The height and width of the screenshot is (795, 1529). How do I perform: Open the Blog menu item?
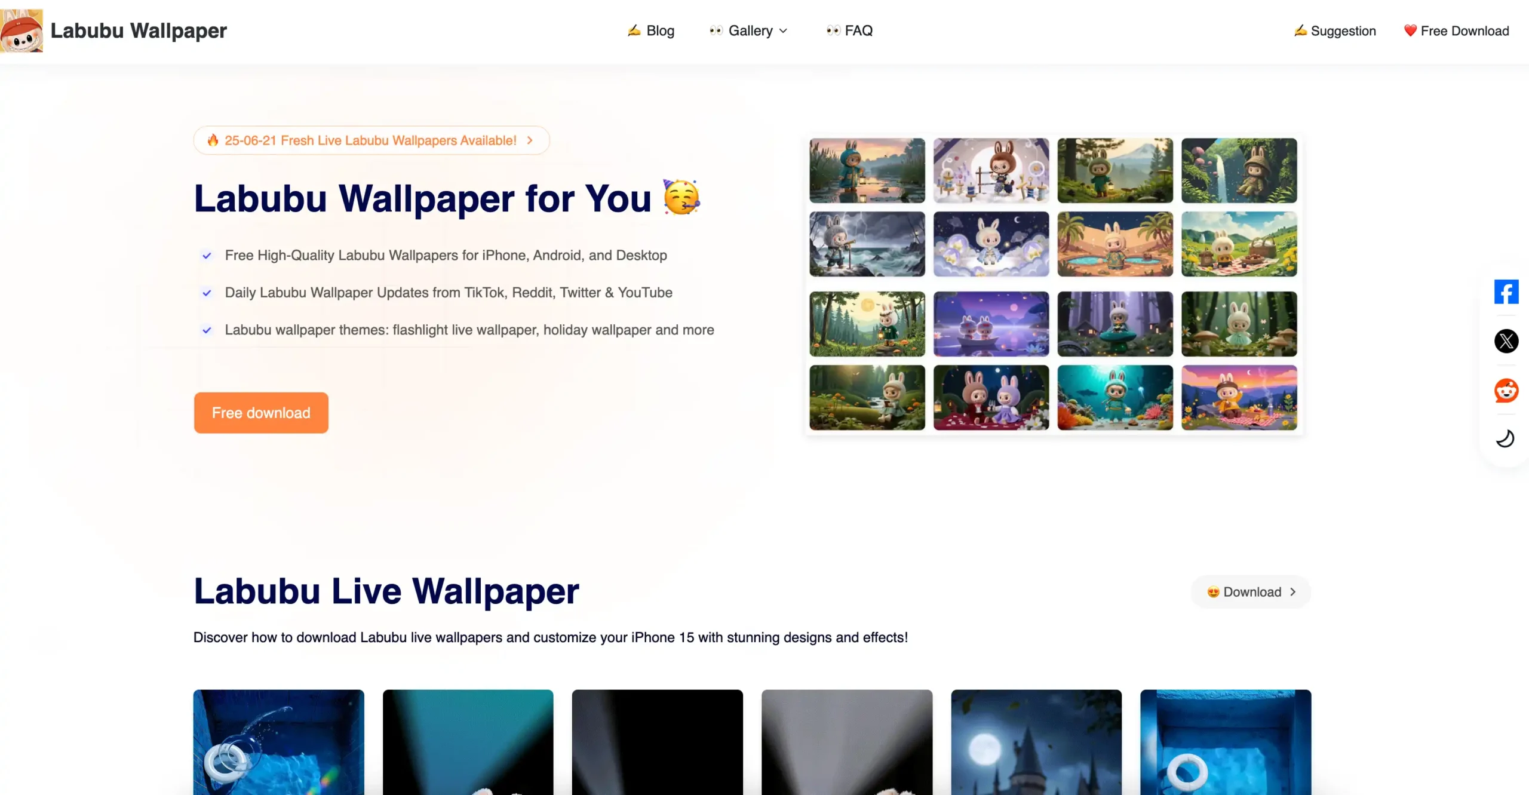pos(651,30)
